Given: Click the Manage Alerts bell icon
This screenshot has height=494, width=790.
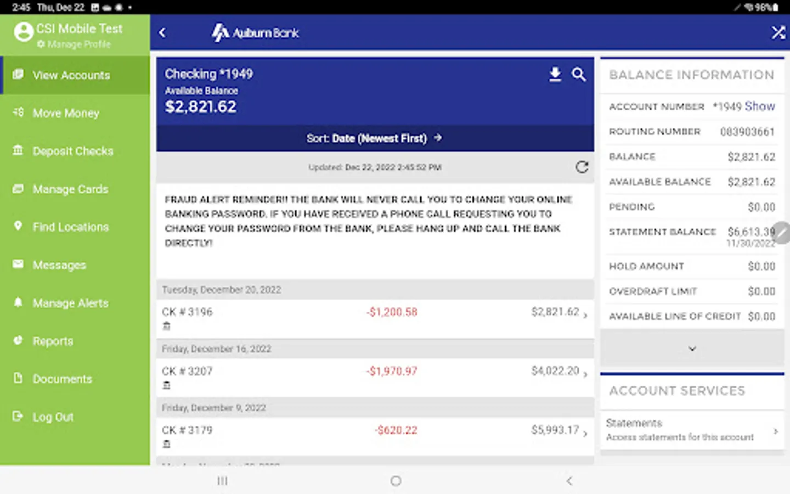Looking at the screenshot, I should coord(18,302).
